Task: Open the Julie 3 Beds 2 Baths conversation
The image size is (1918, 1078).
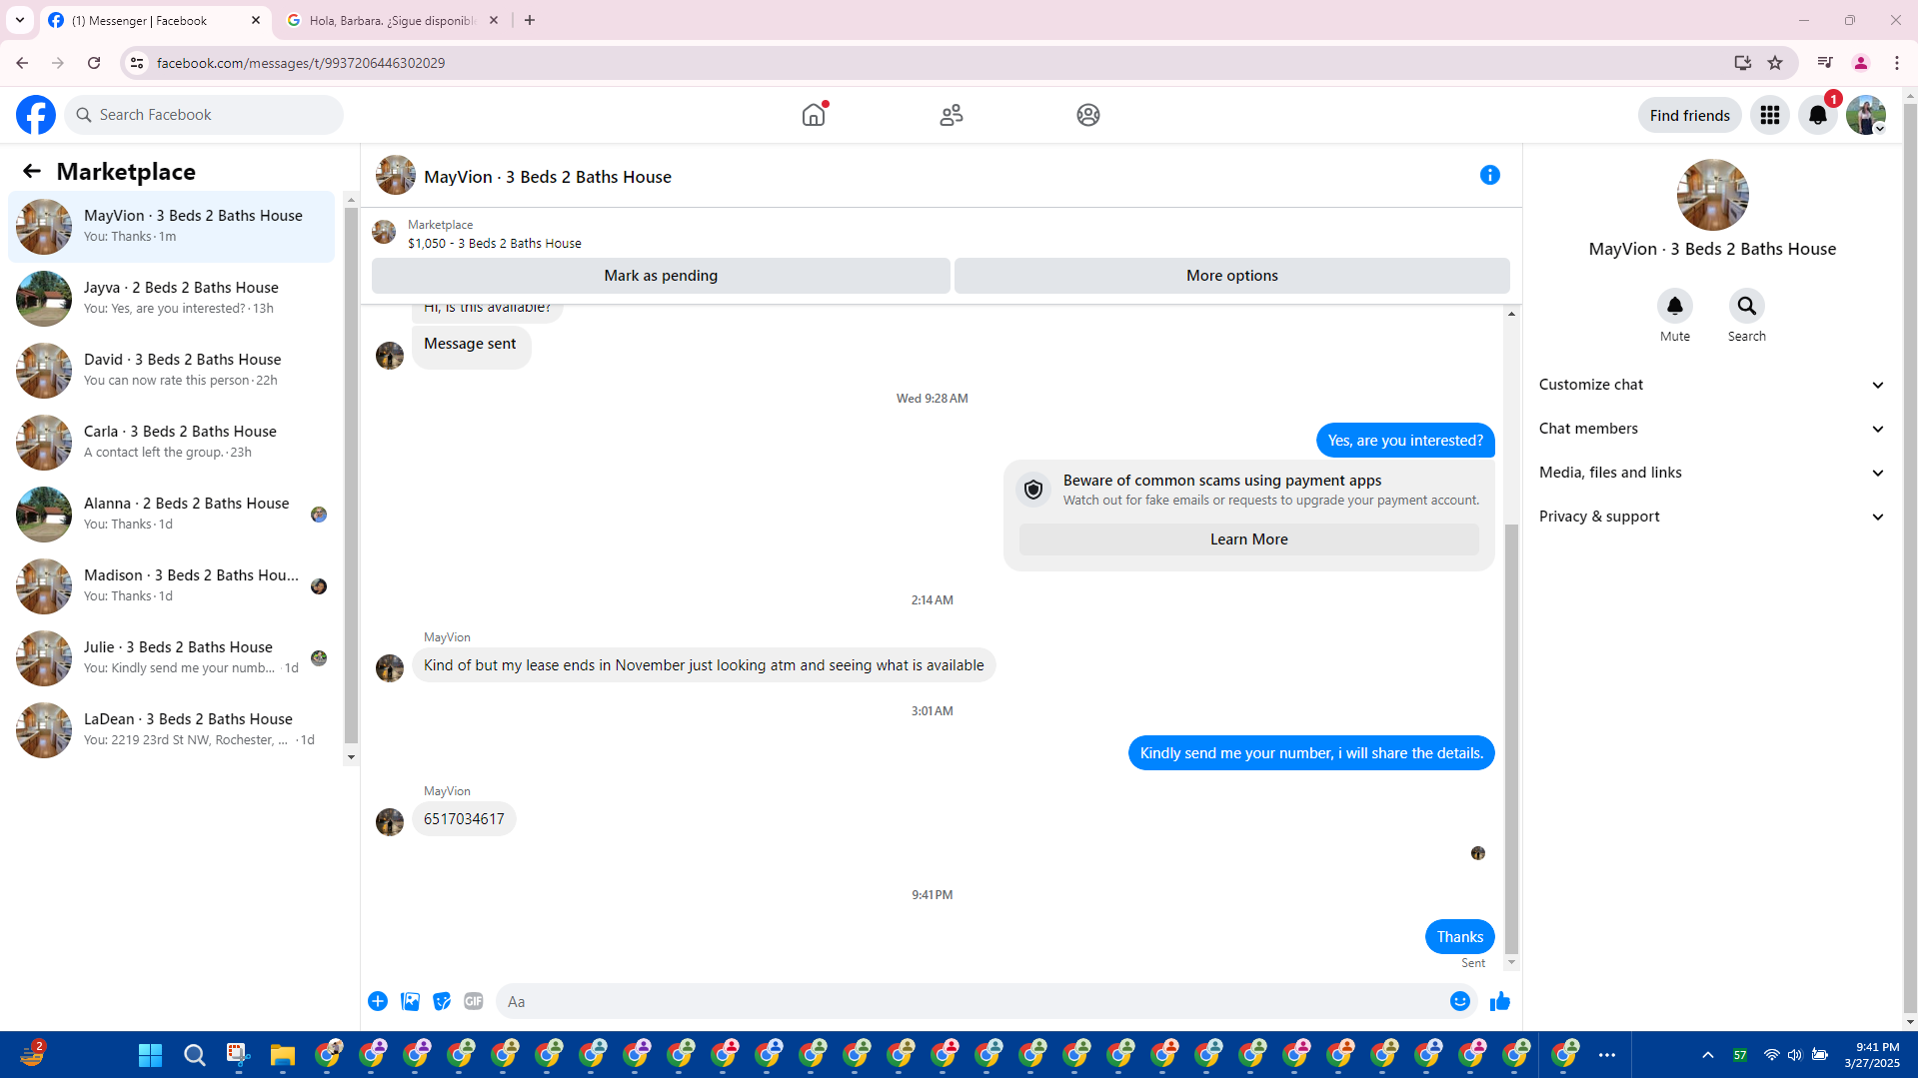Action: click(x=172, y=657)
